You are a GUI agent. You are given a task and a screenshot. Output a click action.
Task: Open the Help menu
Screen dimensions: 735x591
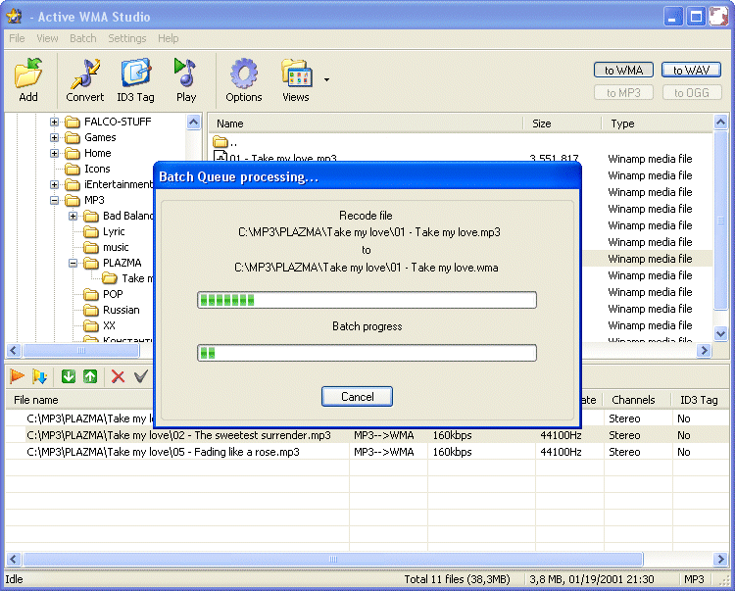click(169, 38)
